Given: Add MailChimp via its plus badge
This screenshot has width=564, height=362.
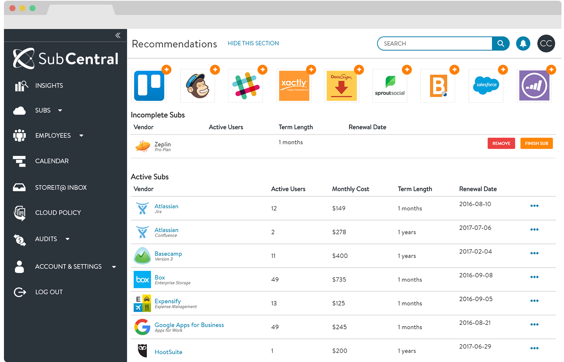Looking at the screenshot, I should (x=215, y=69).
